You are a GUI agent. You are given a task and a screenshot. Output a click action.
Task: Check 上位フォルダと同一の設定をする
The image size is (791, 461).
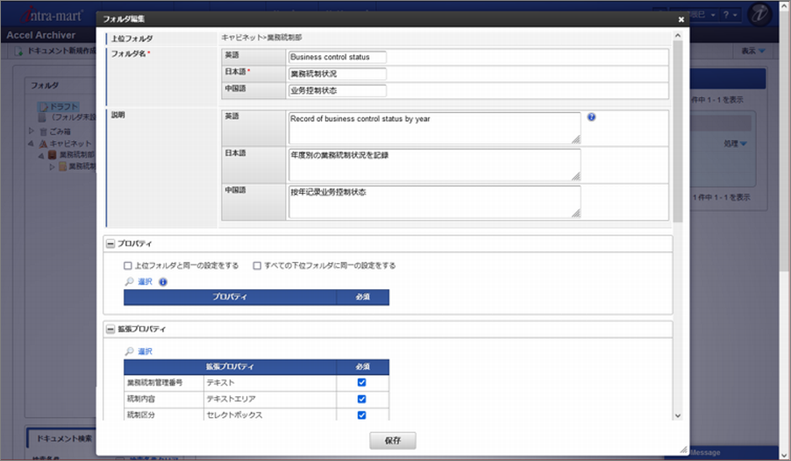[x=128, y=266]
